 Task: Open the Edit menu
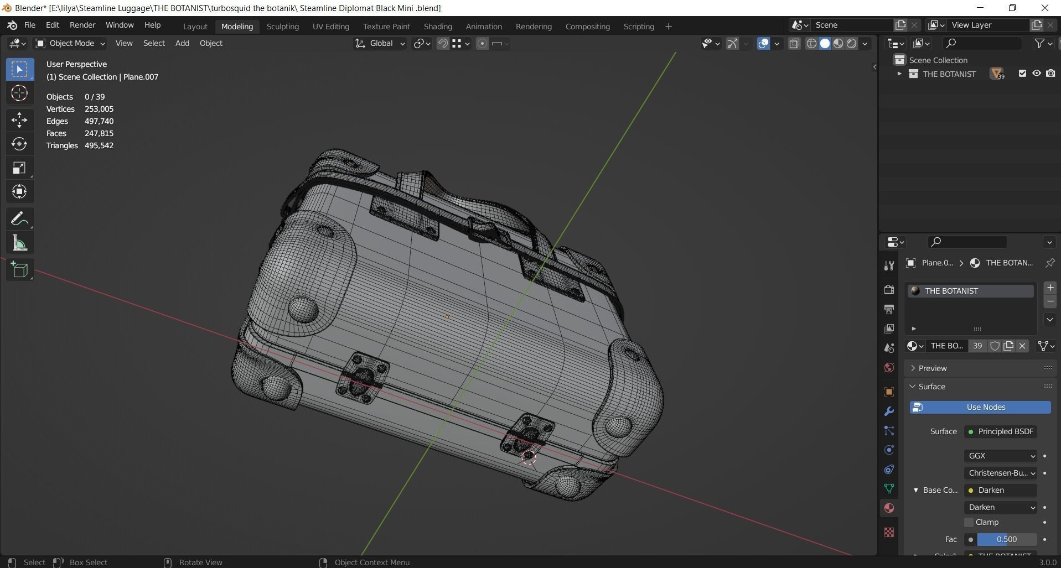point(53,25)
